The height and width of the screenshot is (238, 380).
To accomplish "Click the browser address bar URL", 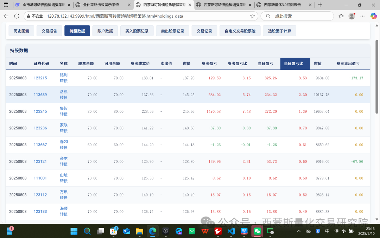I will [x=115, y=16].
